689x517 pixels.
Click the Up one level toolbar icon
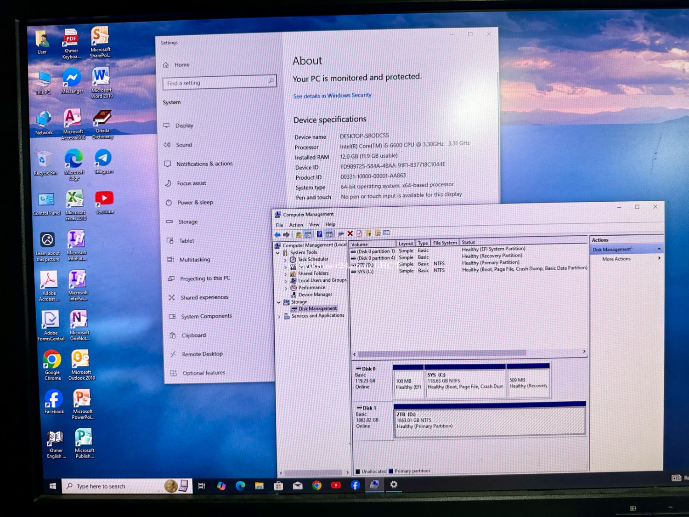click(x=299, y=235)
